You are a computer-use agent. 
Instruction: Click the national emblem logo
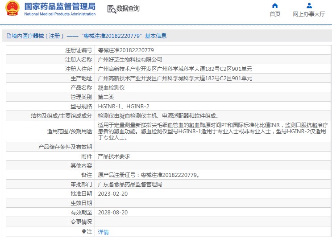coord(12,8)
